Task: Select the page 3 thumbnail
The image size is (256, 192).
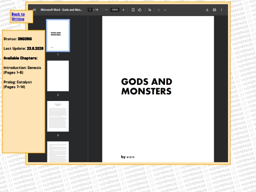Action: point(58,116)
